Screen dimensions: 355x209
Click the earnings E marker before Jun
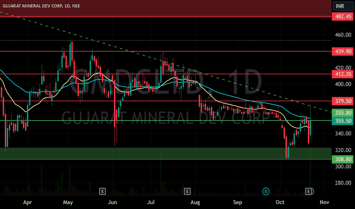click(x=102, y=192)
